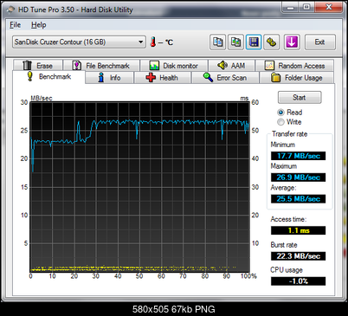Click the maximum value 26.9 MB/sec

point(298,177)
